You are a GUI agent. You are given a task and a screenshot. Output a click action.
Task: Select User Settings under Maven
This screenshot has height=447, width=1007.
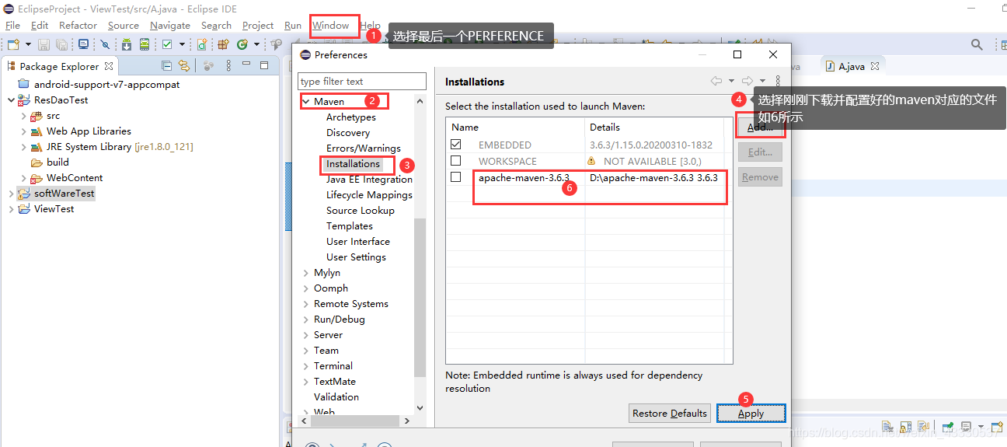click(356, 257)
